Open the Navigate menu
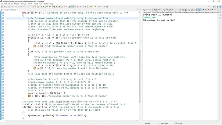Screen dimensions: 222x125 (24, 4)
